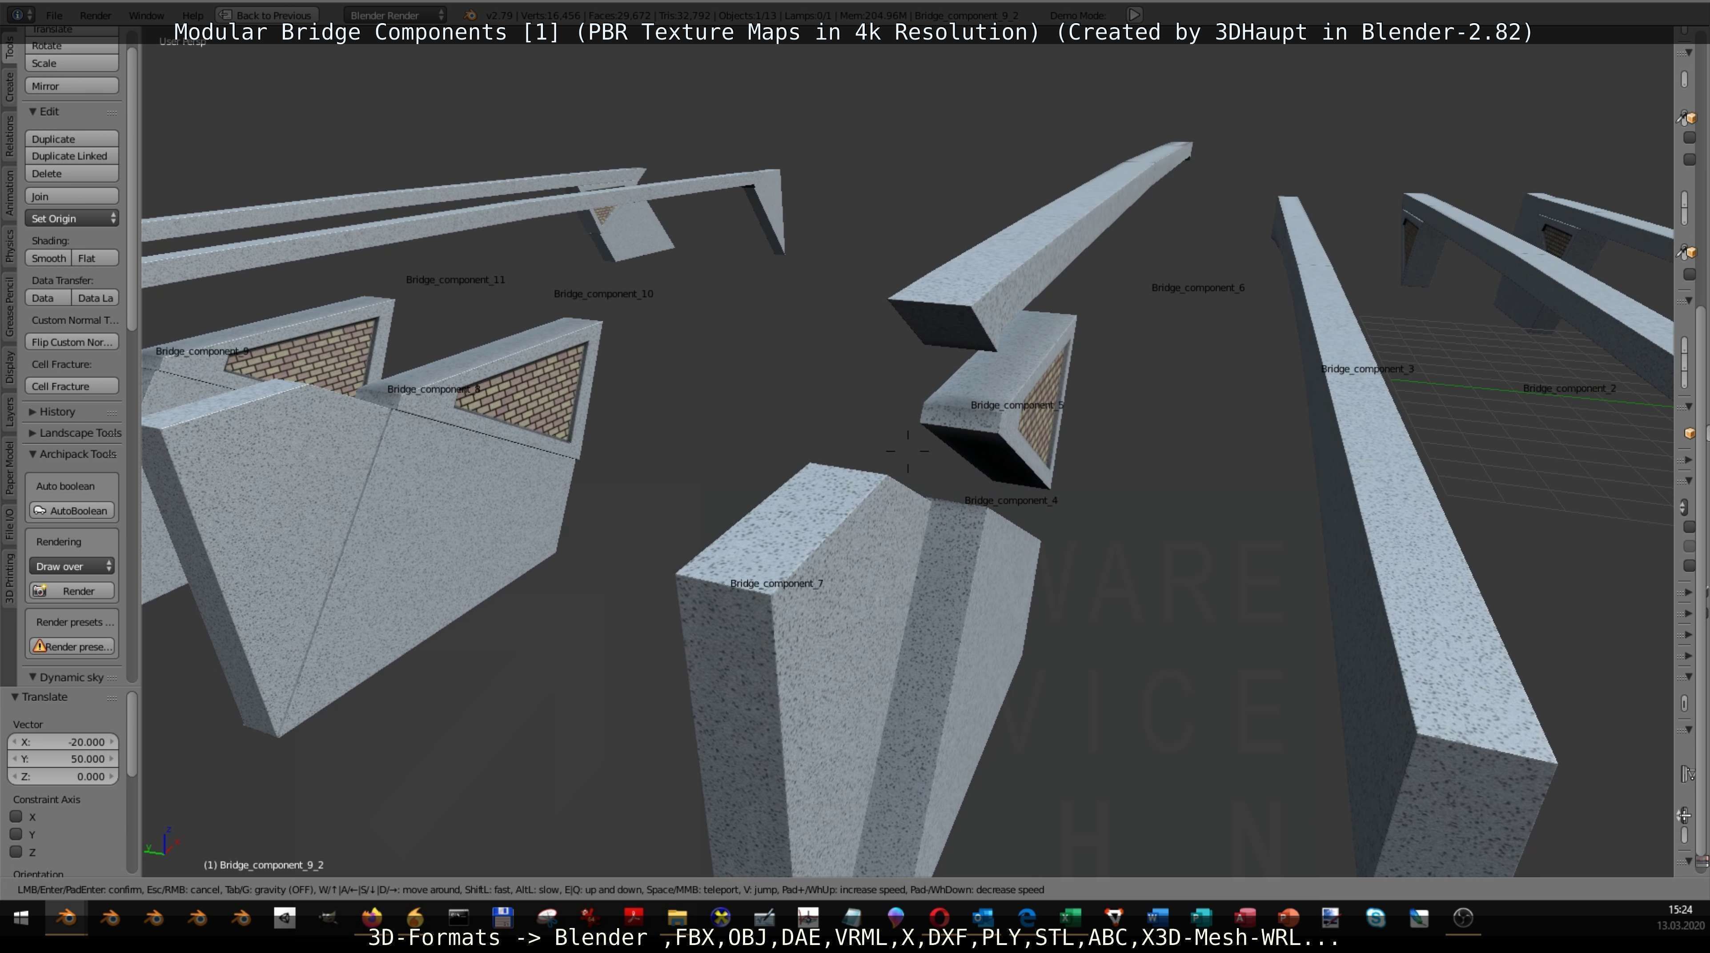Open OBS Studio from the taskbar
The image size is (1710, 953).
1463,918
